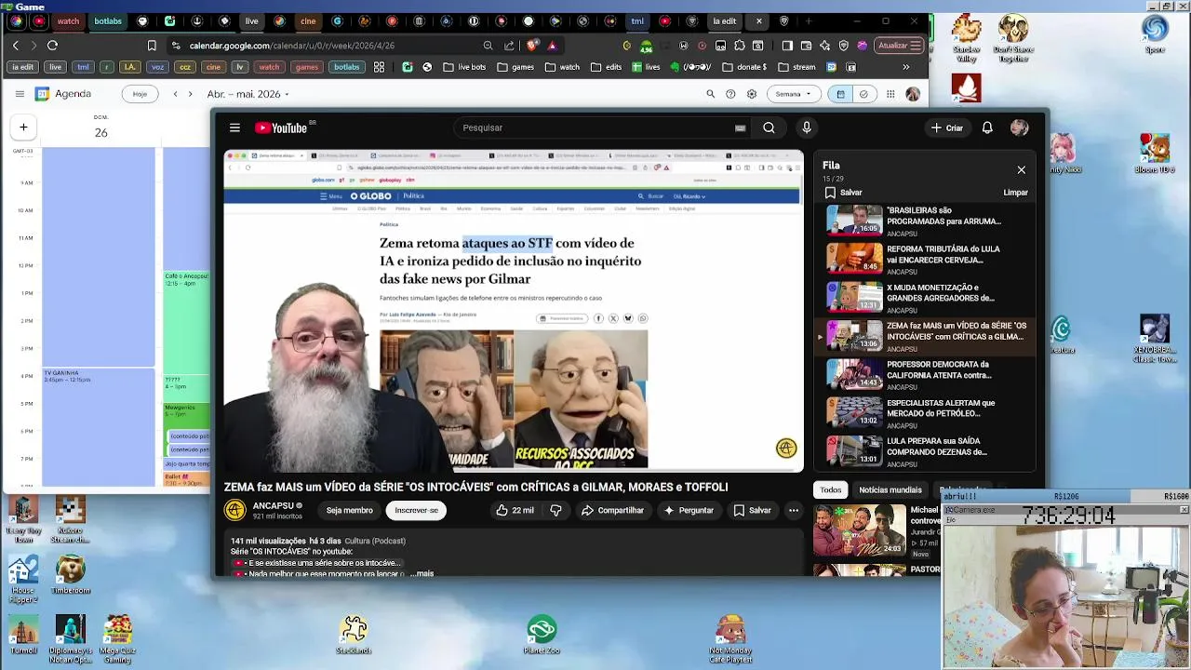The height and width of the screenshot is (670, 1191).
Task: Switch Calendar to calendar view toggle
Action: tap(840, 94)
